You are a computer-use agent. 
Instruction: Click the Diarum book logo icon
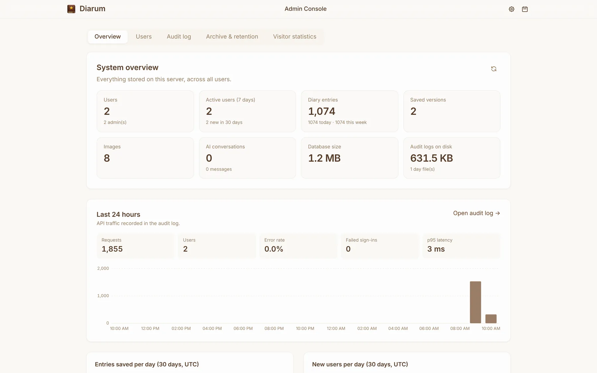[x=71, y=9]
